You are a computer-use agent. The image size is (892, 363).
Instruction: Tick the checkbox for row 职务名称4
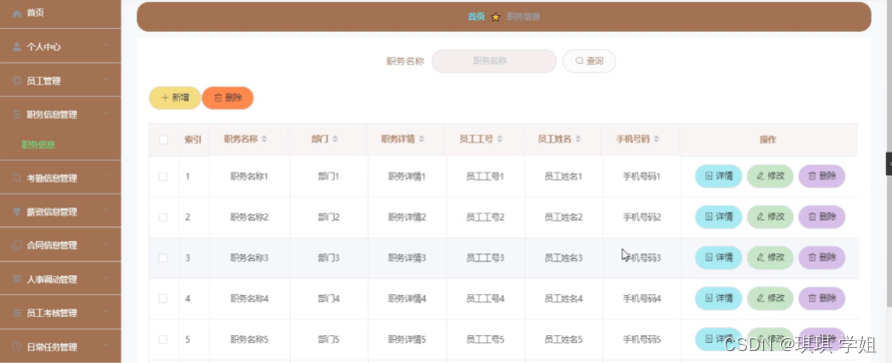(x=163, y=298)
